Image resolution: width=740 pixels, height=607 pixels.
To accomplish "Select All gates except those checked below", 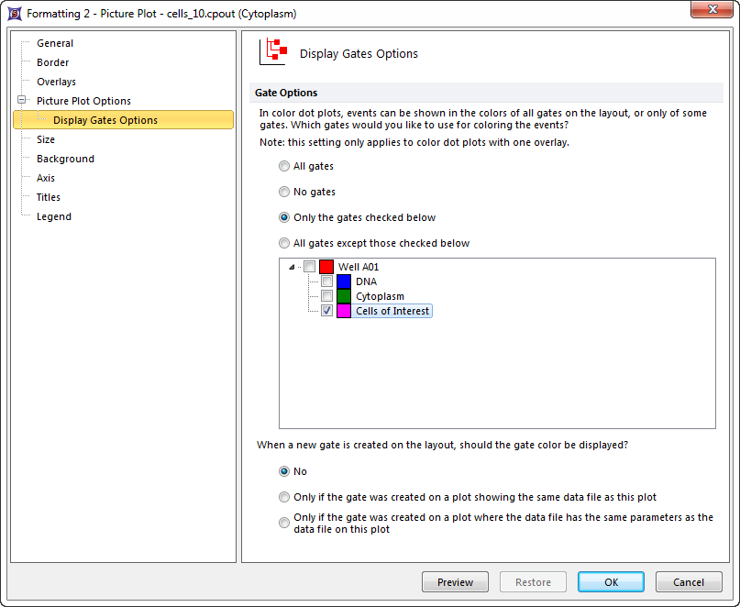I will (x=284, y=244).
